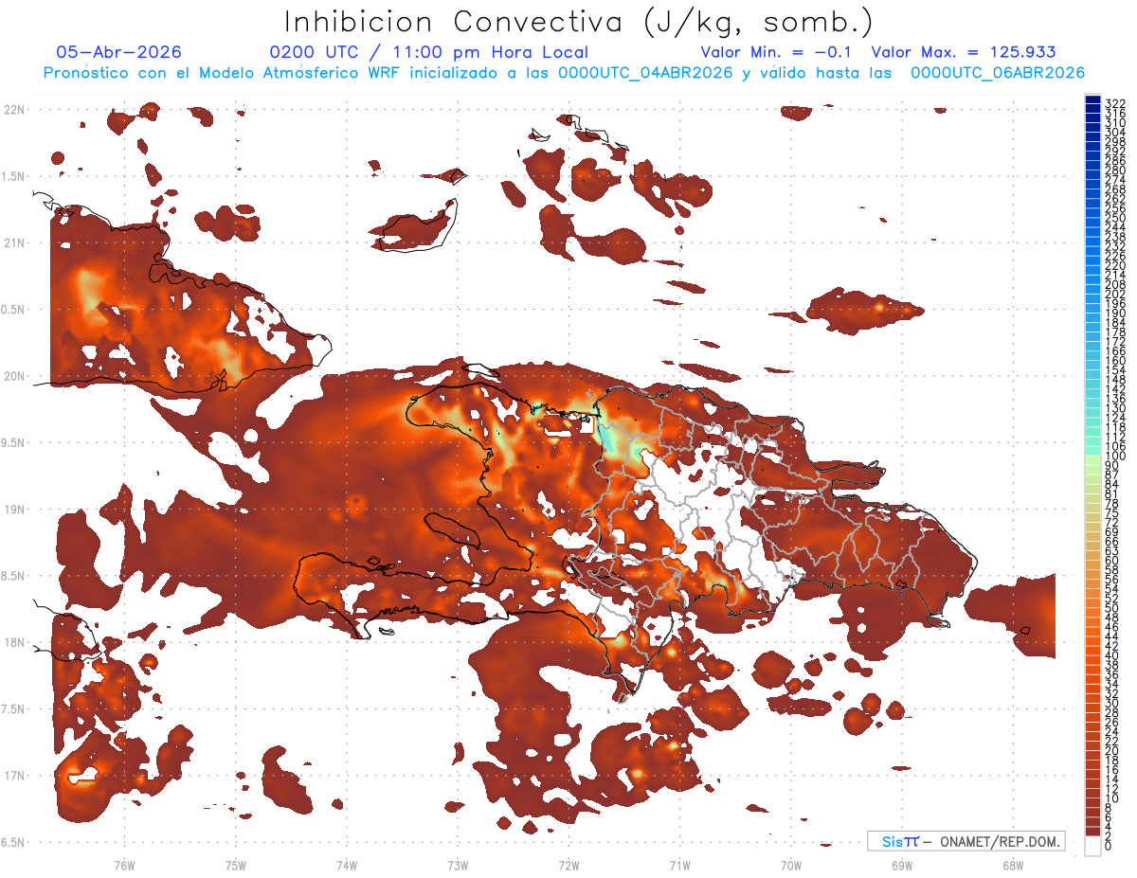Select the 05-Abr-2026 date label

[x=118, y=52]
